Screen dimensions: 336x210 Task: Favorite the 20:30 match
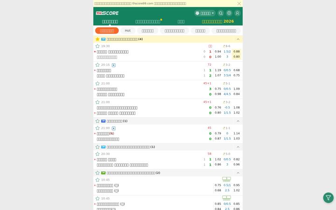98,154
